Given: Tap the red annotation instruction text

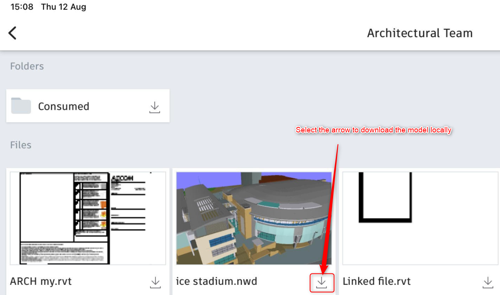Looking at the screenshot, I should 373,130.
